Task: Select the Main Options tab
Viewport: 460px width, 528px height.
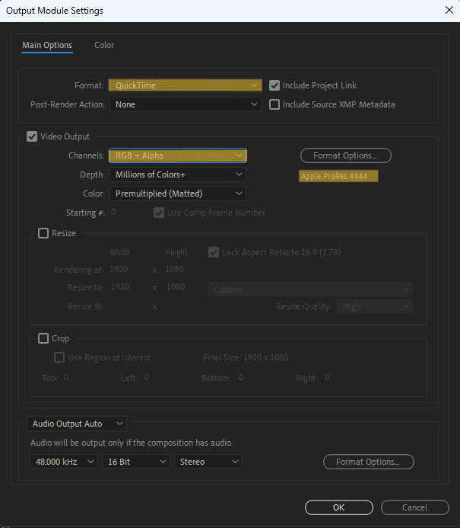Action: 47,45
